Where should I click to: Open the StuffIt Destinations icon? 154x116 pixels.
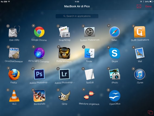coord(140,32)
